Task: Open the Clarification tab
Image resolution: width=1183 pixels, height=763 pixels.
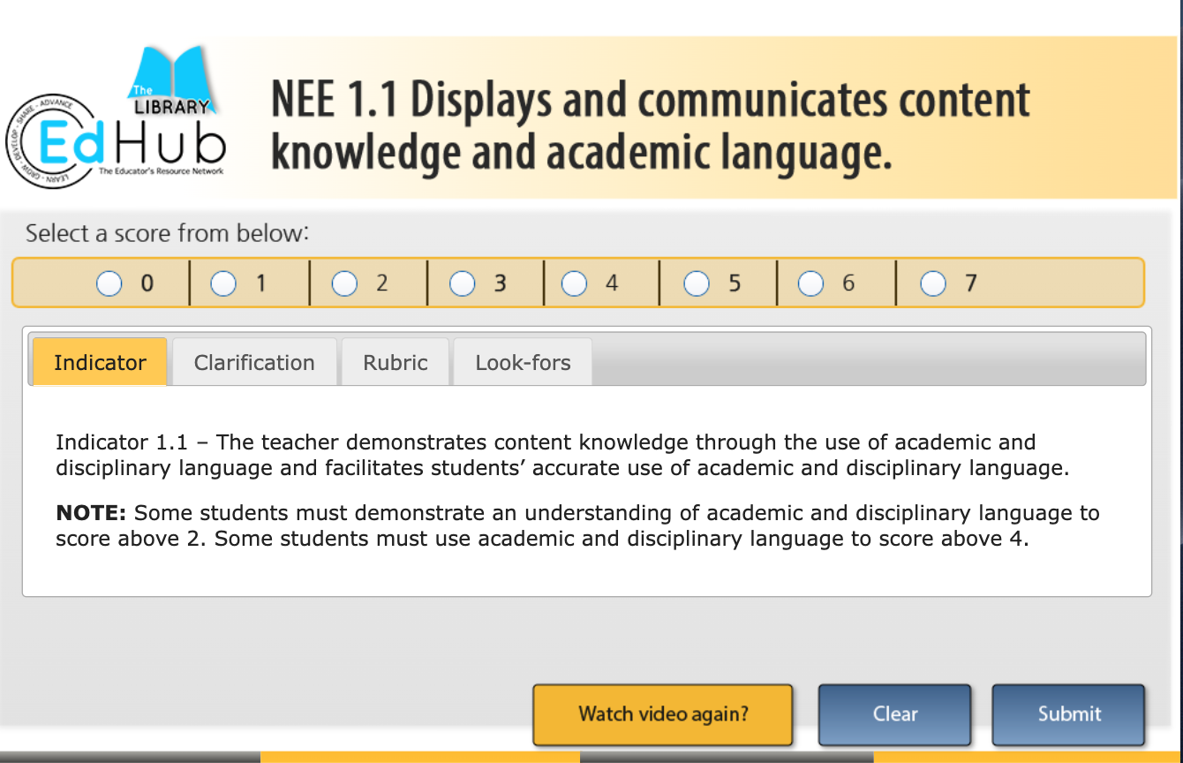Action: (x=254, y=363)
